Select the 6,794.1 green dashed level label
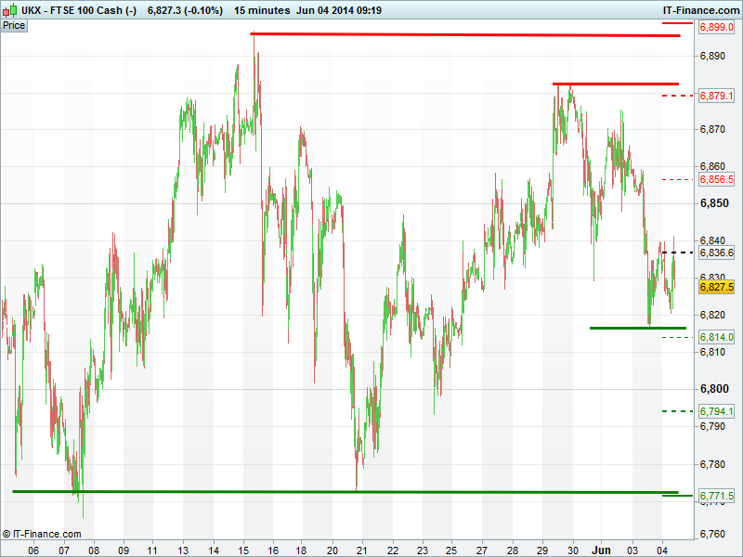Image resolution: width=743 pixels, height=557 pixels. click(x=716, y=410)
